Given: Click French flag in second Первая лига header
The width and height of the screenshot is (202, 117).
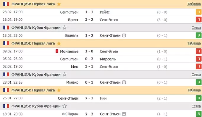Looking at the screenshot, I should pyautogui.click(x=6, y=43).
